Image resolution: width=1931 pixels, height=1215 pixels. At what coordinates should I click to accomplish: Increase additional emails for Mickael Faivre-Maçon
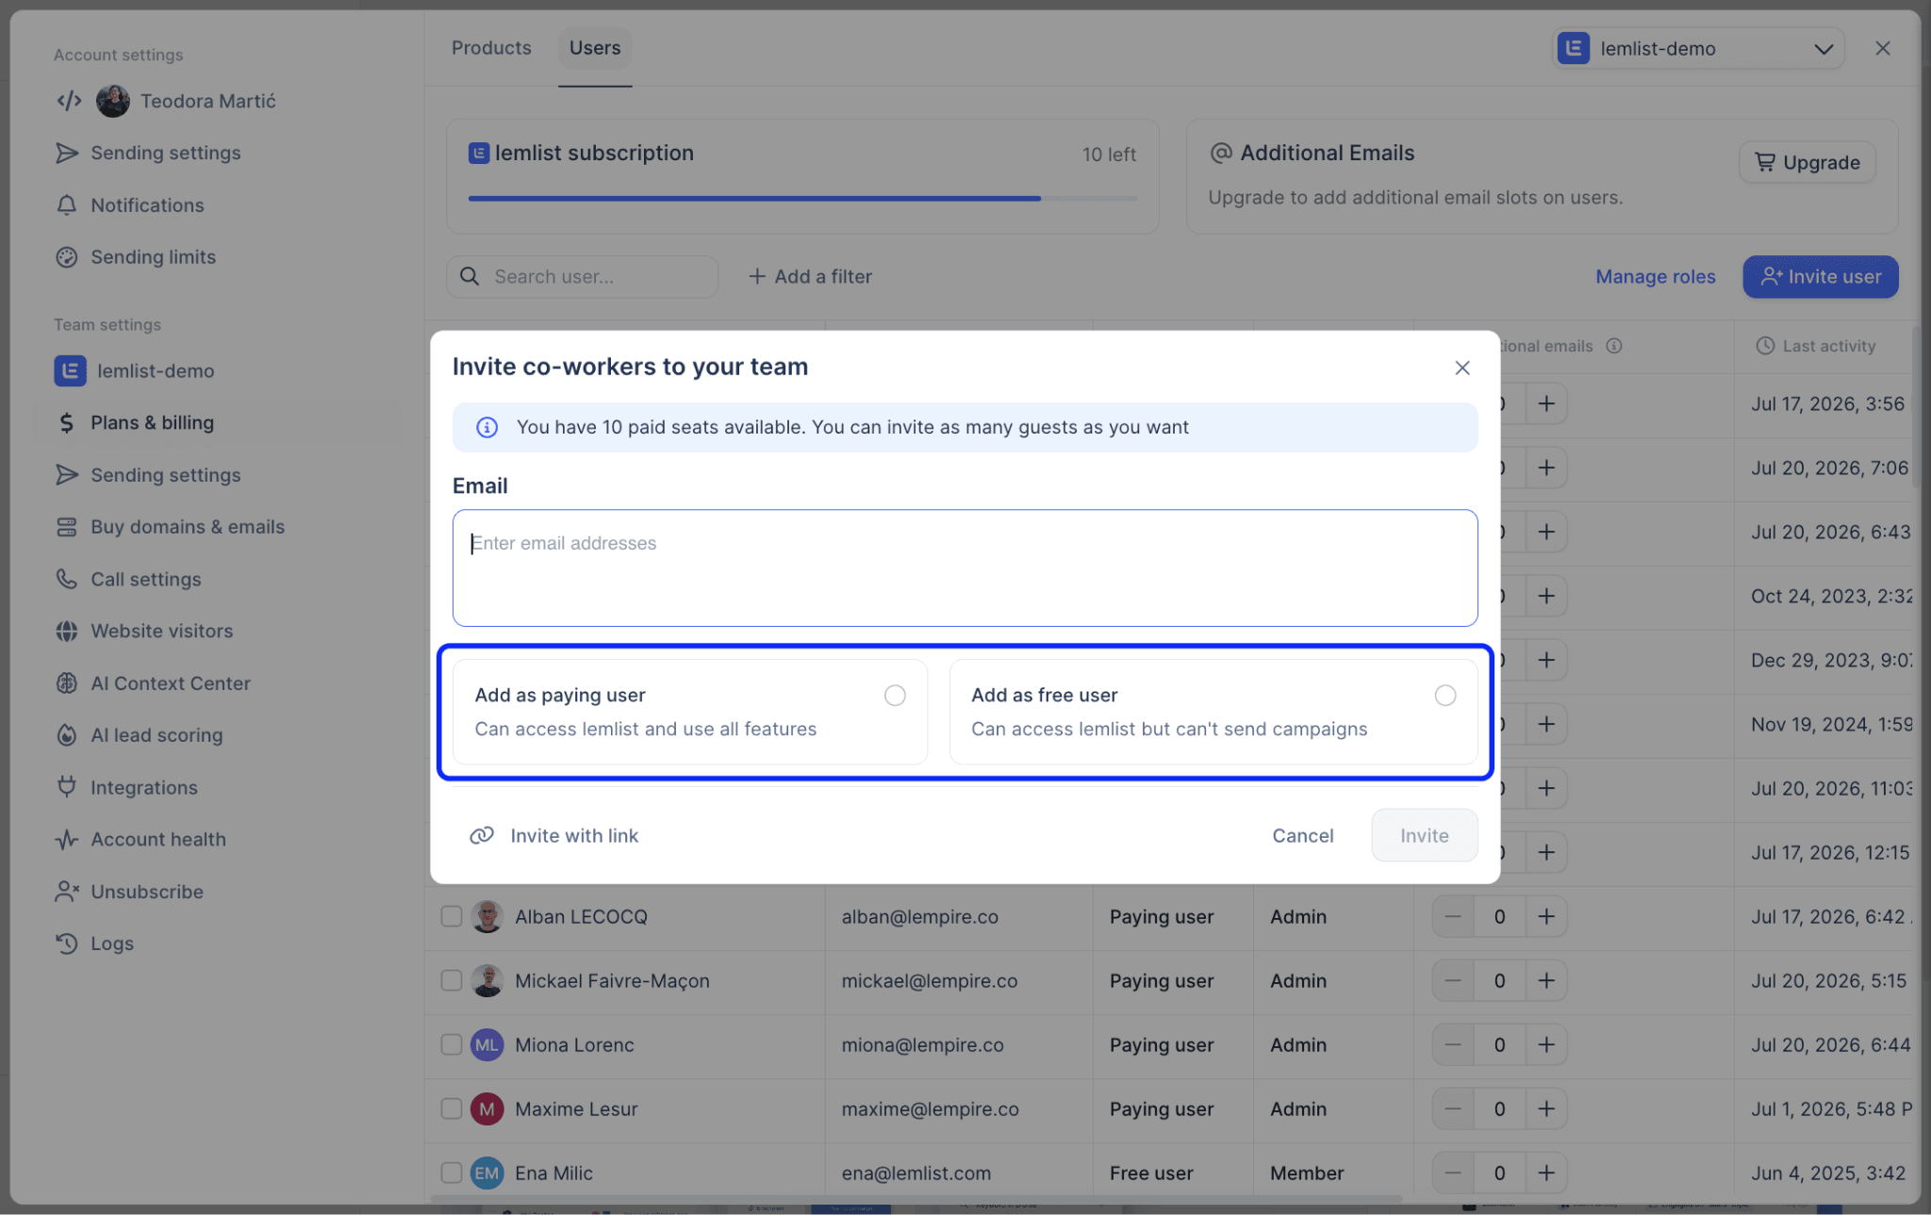(1546, 981)
